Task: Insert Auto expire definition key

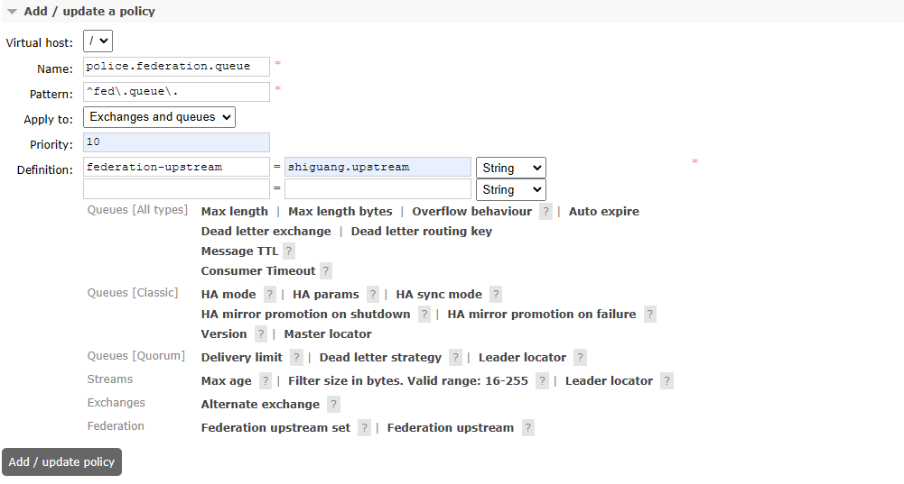Action: tap(603, 211)
